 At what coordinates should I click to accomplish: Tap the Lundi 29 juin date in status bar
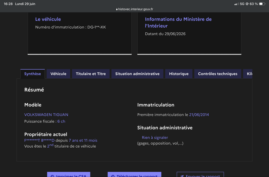[25, 4]
